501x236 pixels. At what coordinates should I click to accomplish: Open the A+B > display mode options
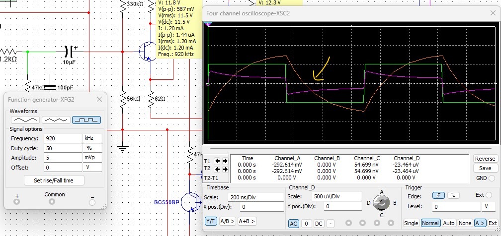(247, 221)
